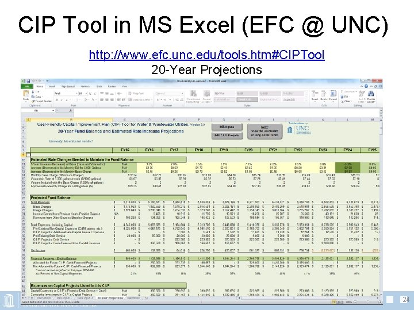Click the Middle Align icon
Viewport: 414px width, 310px height.
point(107,94)
